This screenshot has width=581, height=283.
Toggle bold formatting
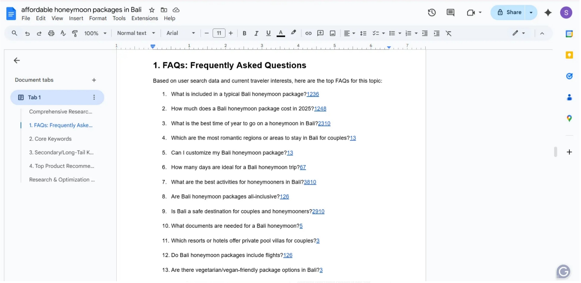point(244,33)
